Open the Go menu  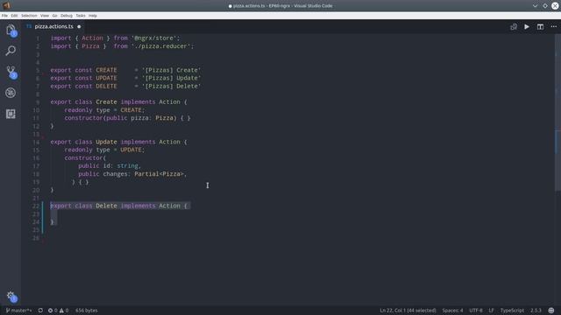54,16
